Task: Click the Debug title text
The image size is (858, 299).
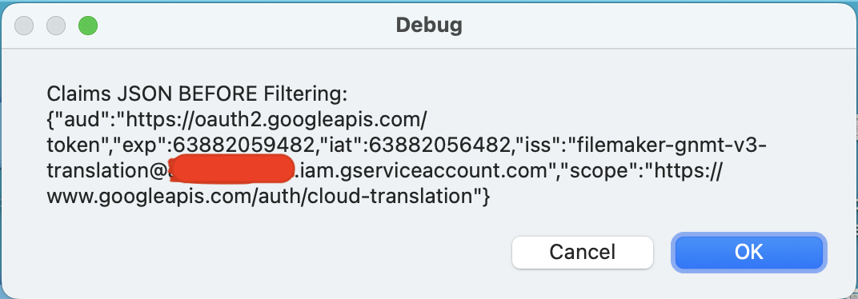Action: point(429,25)
